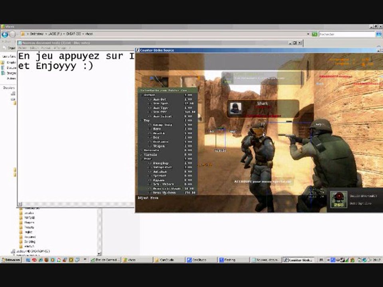
Task: Click the Shark name label in game
Action: (263, 104)
